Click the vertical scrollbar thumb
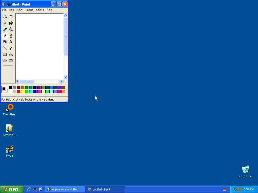This screenshot has width=258, height=193. coord(66,37)
